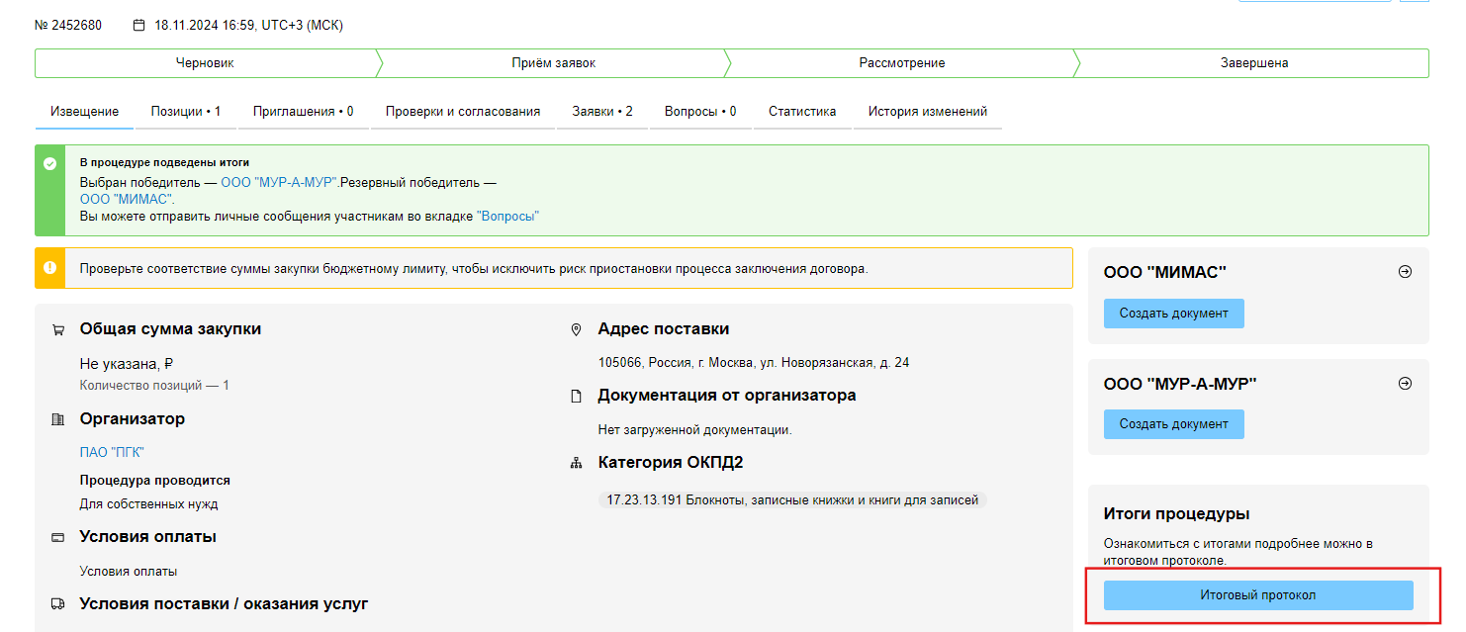This screenshot has width=1466, height=632.
Task: Click the green checkmark icon in results banner
Action: [x=50, y=163]
